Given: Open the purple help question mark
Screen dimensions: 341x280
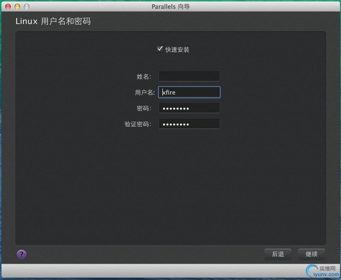Looking at the screenshot, I should pyautogui.click(x=21, y=254).
